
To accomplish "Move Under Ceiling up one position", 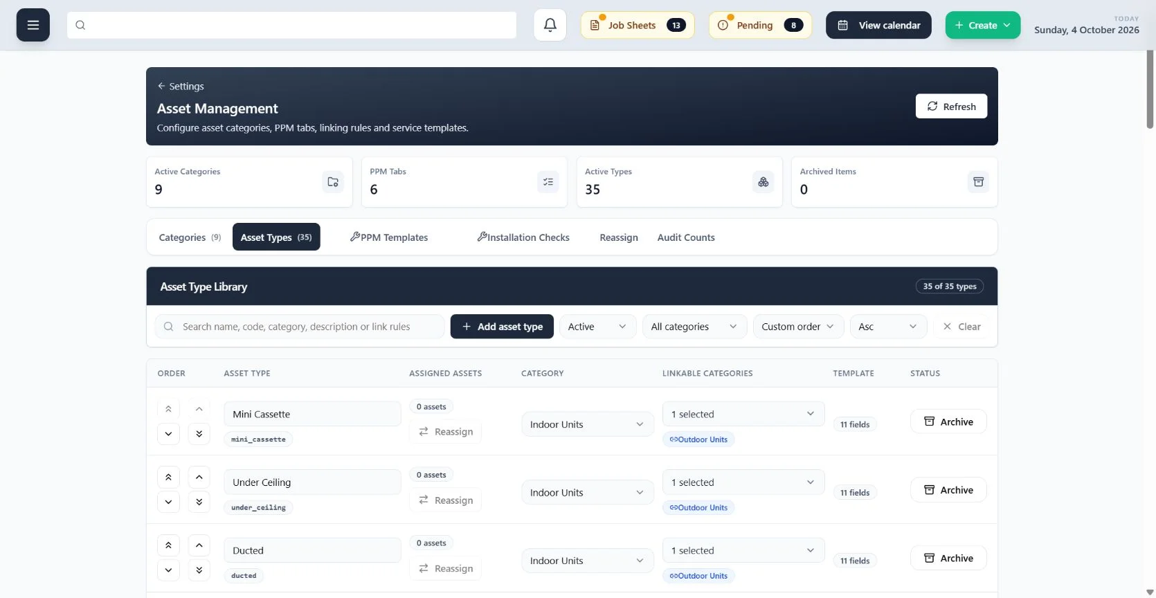I will [199, 477].
